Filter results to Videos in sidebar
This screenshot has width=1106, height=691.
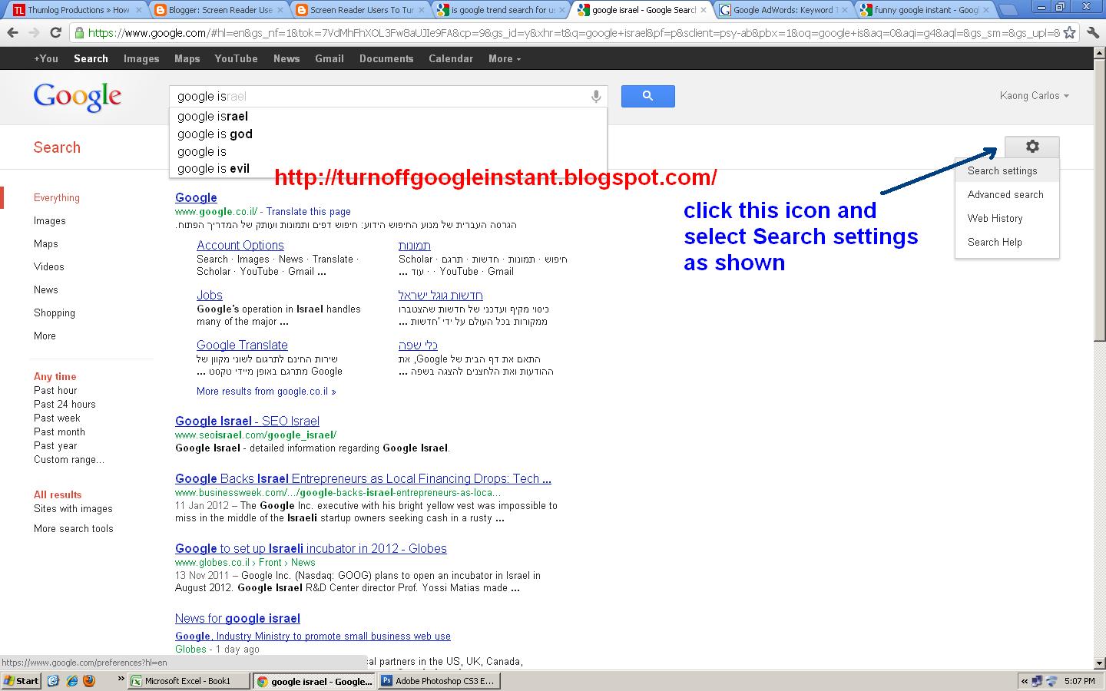click(49, 267)
